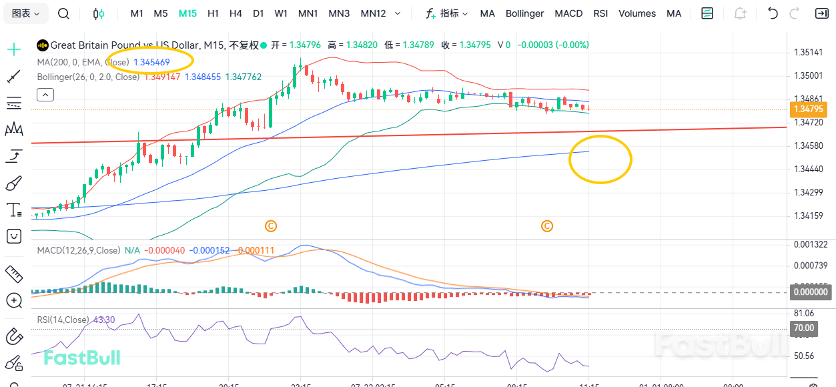Click the 1.34795 current price label

[807, 109]
